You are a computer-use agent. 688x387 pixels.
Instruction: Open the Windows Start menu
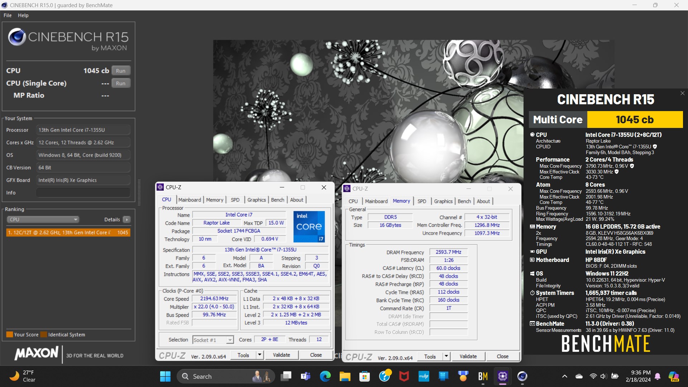[165, 376]
